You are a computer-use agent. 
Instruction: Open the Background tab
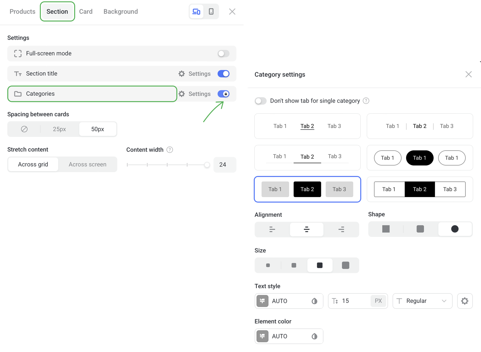point(121,12)
